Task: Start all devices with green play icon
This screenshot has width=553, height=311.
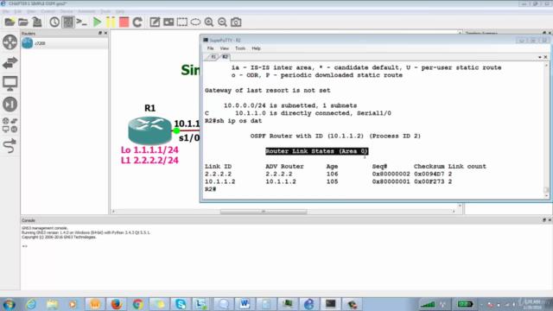Action: tap(97, 22)
